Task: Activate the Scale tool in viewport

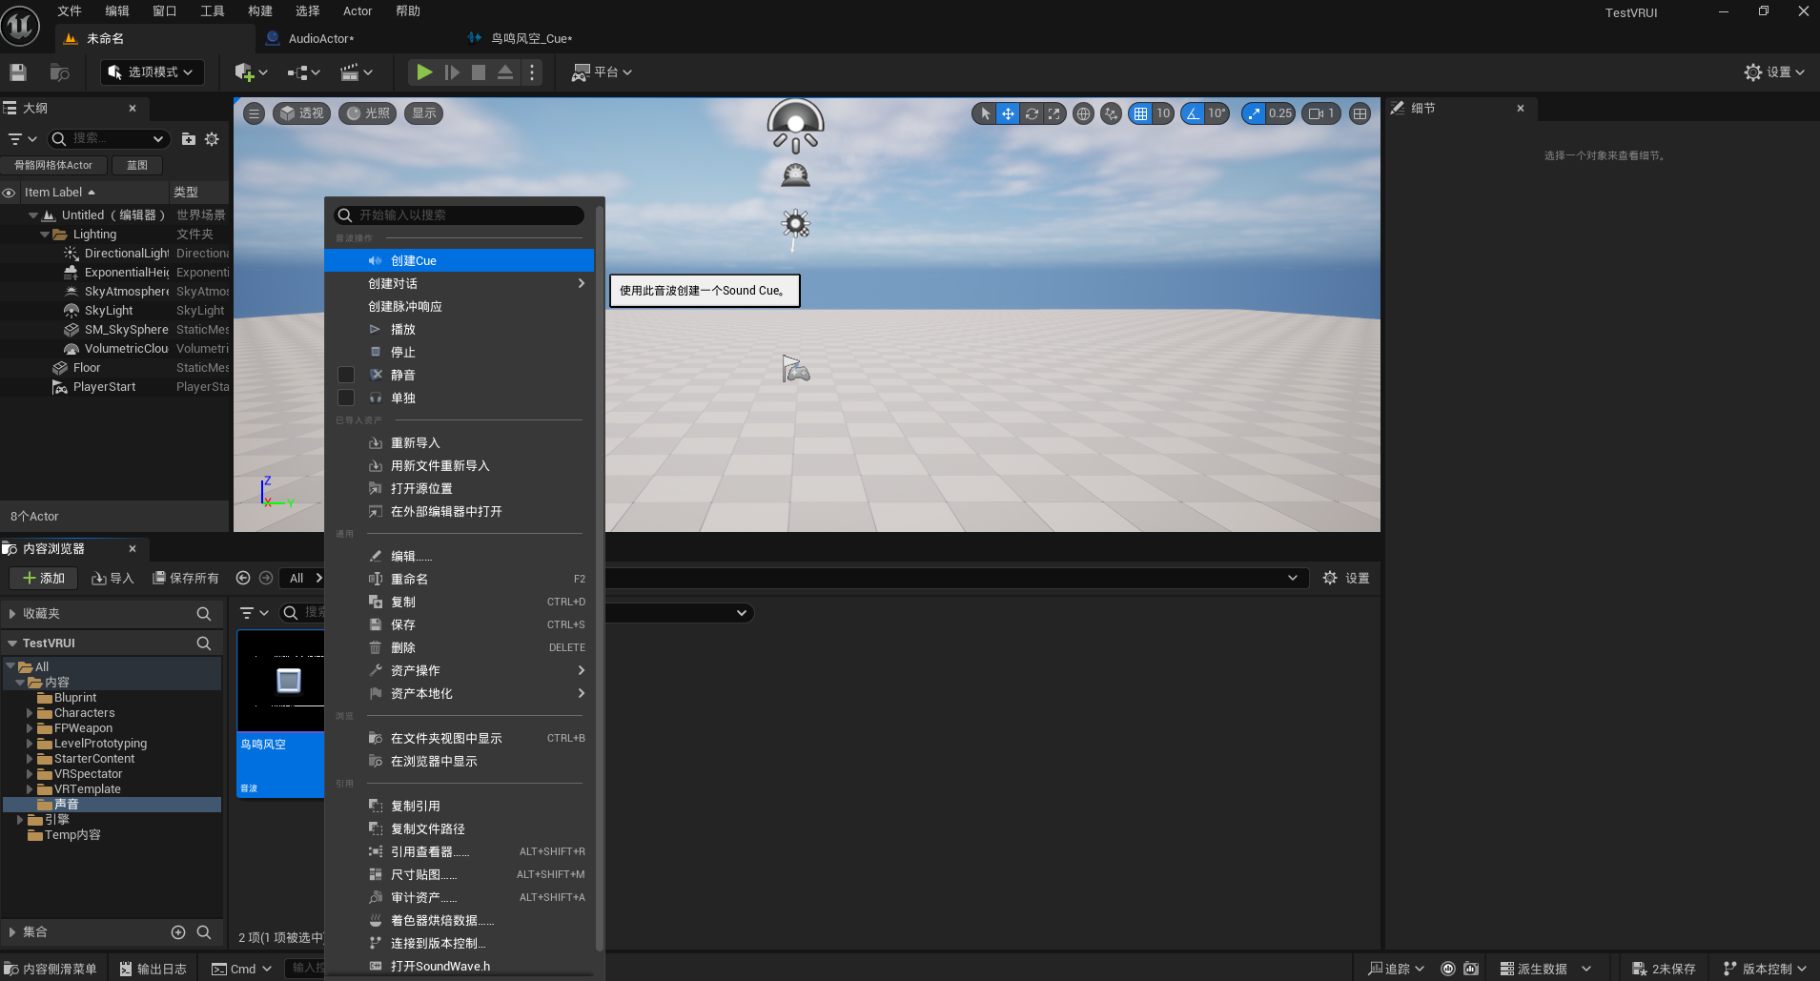Action: (x=1053, y=113)
